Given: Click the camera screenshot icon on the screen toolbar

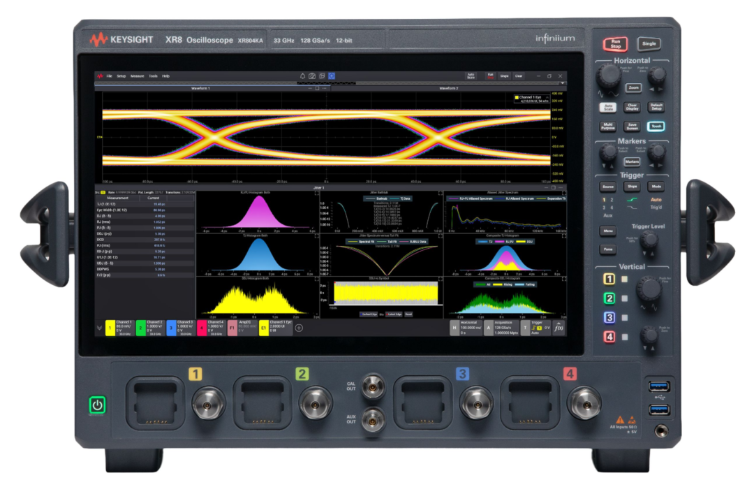Looking at the screenshot, I should [312, 76].
